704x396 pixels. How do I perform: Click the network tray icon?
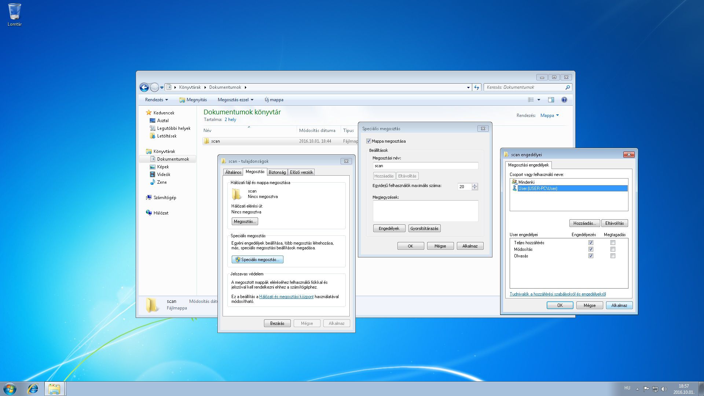pyautogui.click(x=655, y=389)
